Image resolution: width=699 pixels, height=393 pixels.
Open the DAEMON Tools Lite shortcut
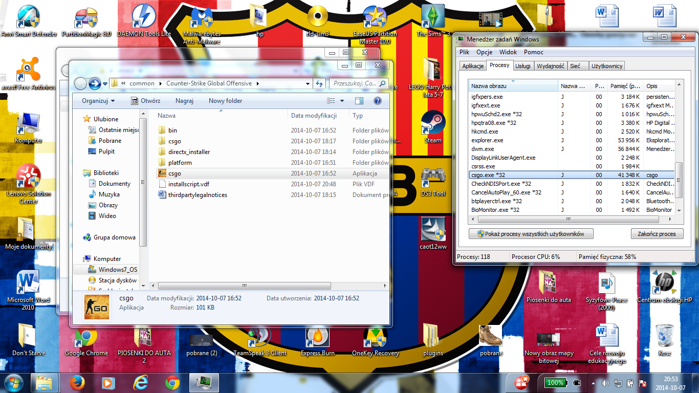tap(144, 21)
